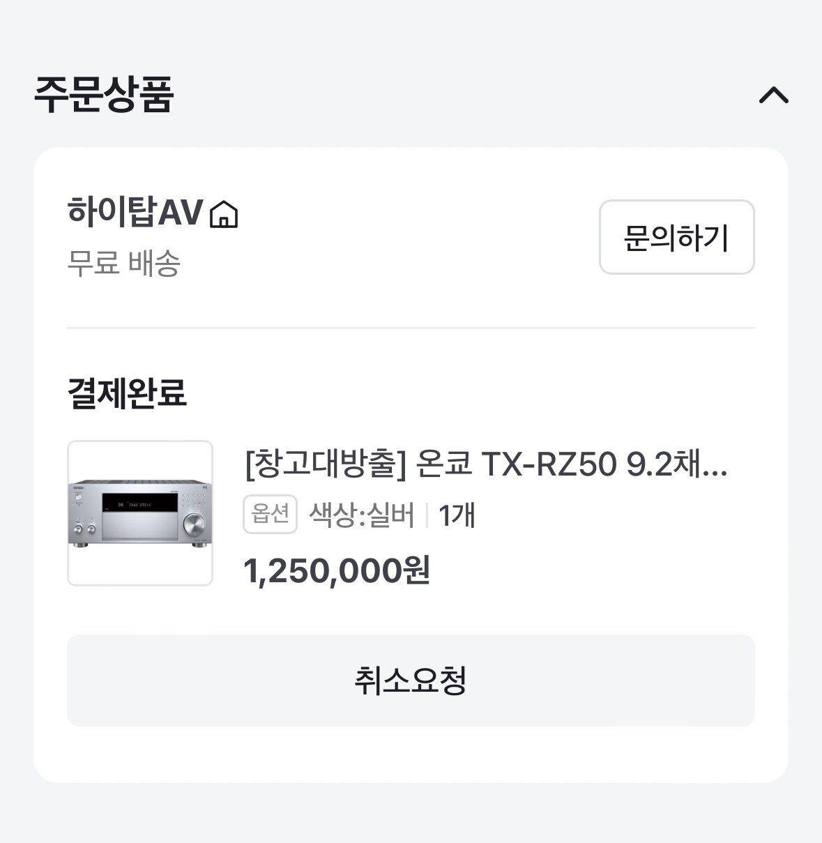This screenshot has width=822, height=843.
Task: Click the receiver's display panel in thumbnail
Action: point(138,503)
